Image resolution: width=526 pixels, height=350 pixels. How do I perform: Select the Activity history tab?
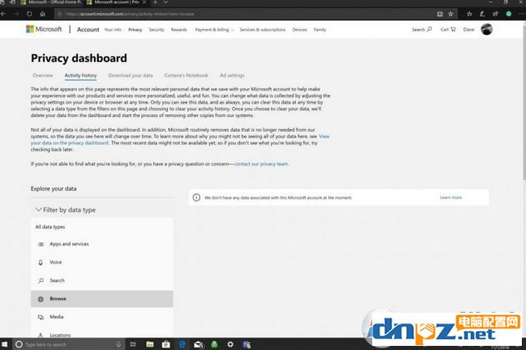coord(81,75)
